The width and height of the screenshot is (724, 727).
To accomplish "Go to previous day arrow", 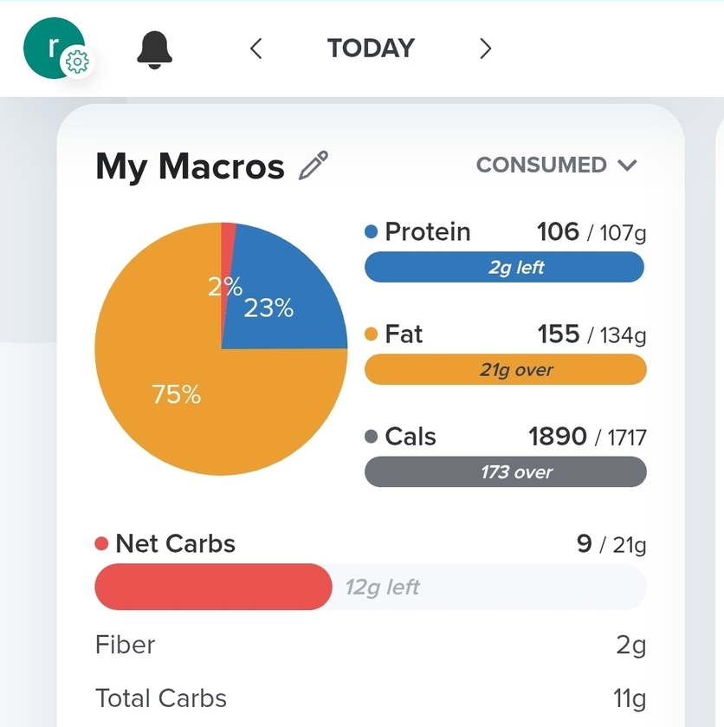I will click(255, 49).
